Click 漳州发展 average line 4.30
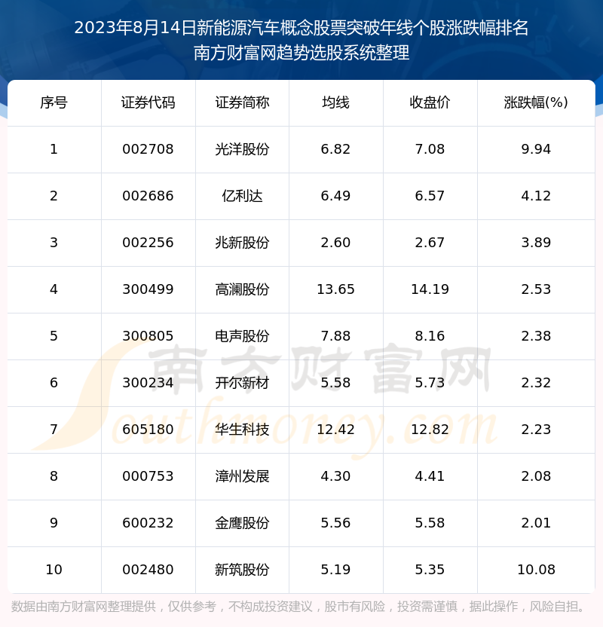This screenshot has height=627, width=603. tap(336, 476)
